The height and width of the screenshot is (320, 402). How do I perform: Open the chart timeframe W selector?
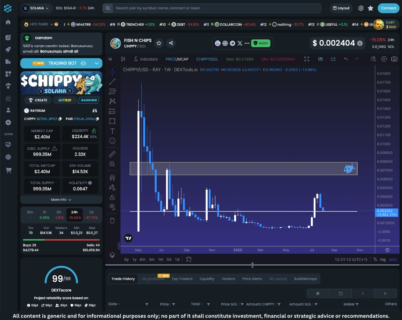[x=110, y=59]
